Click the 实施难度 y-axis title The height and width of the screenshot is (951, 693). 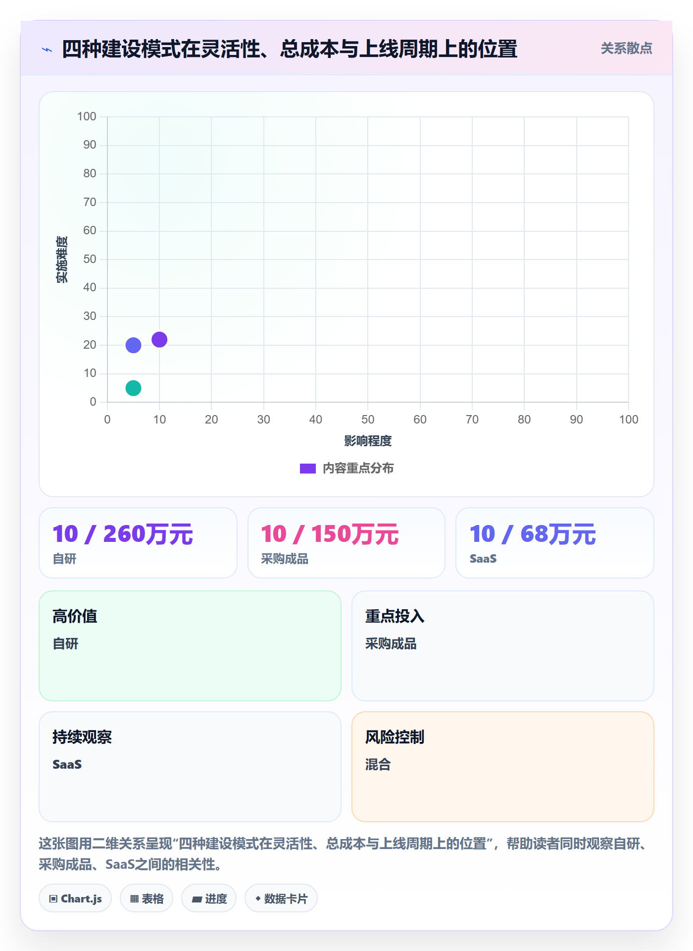(62, 260)
